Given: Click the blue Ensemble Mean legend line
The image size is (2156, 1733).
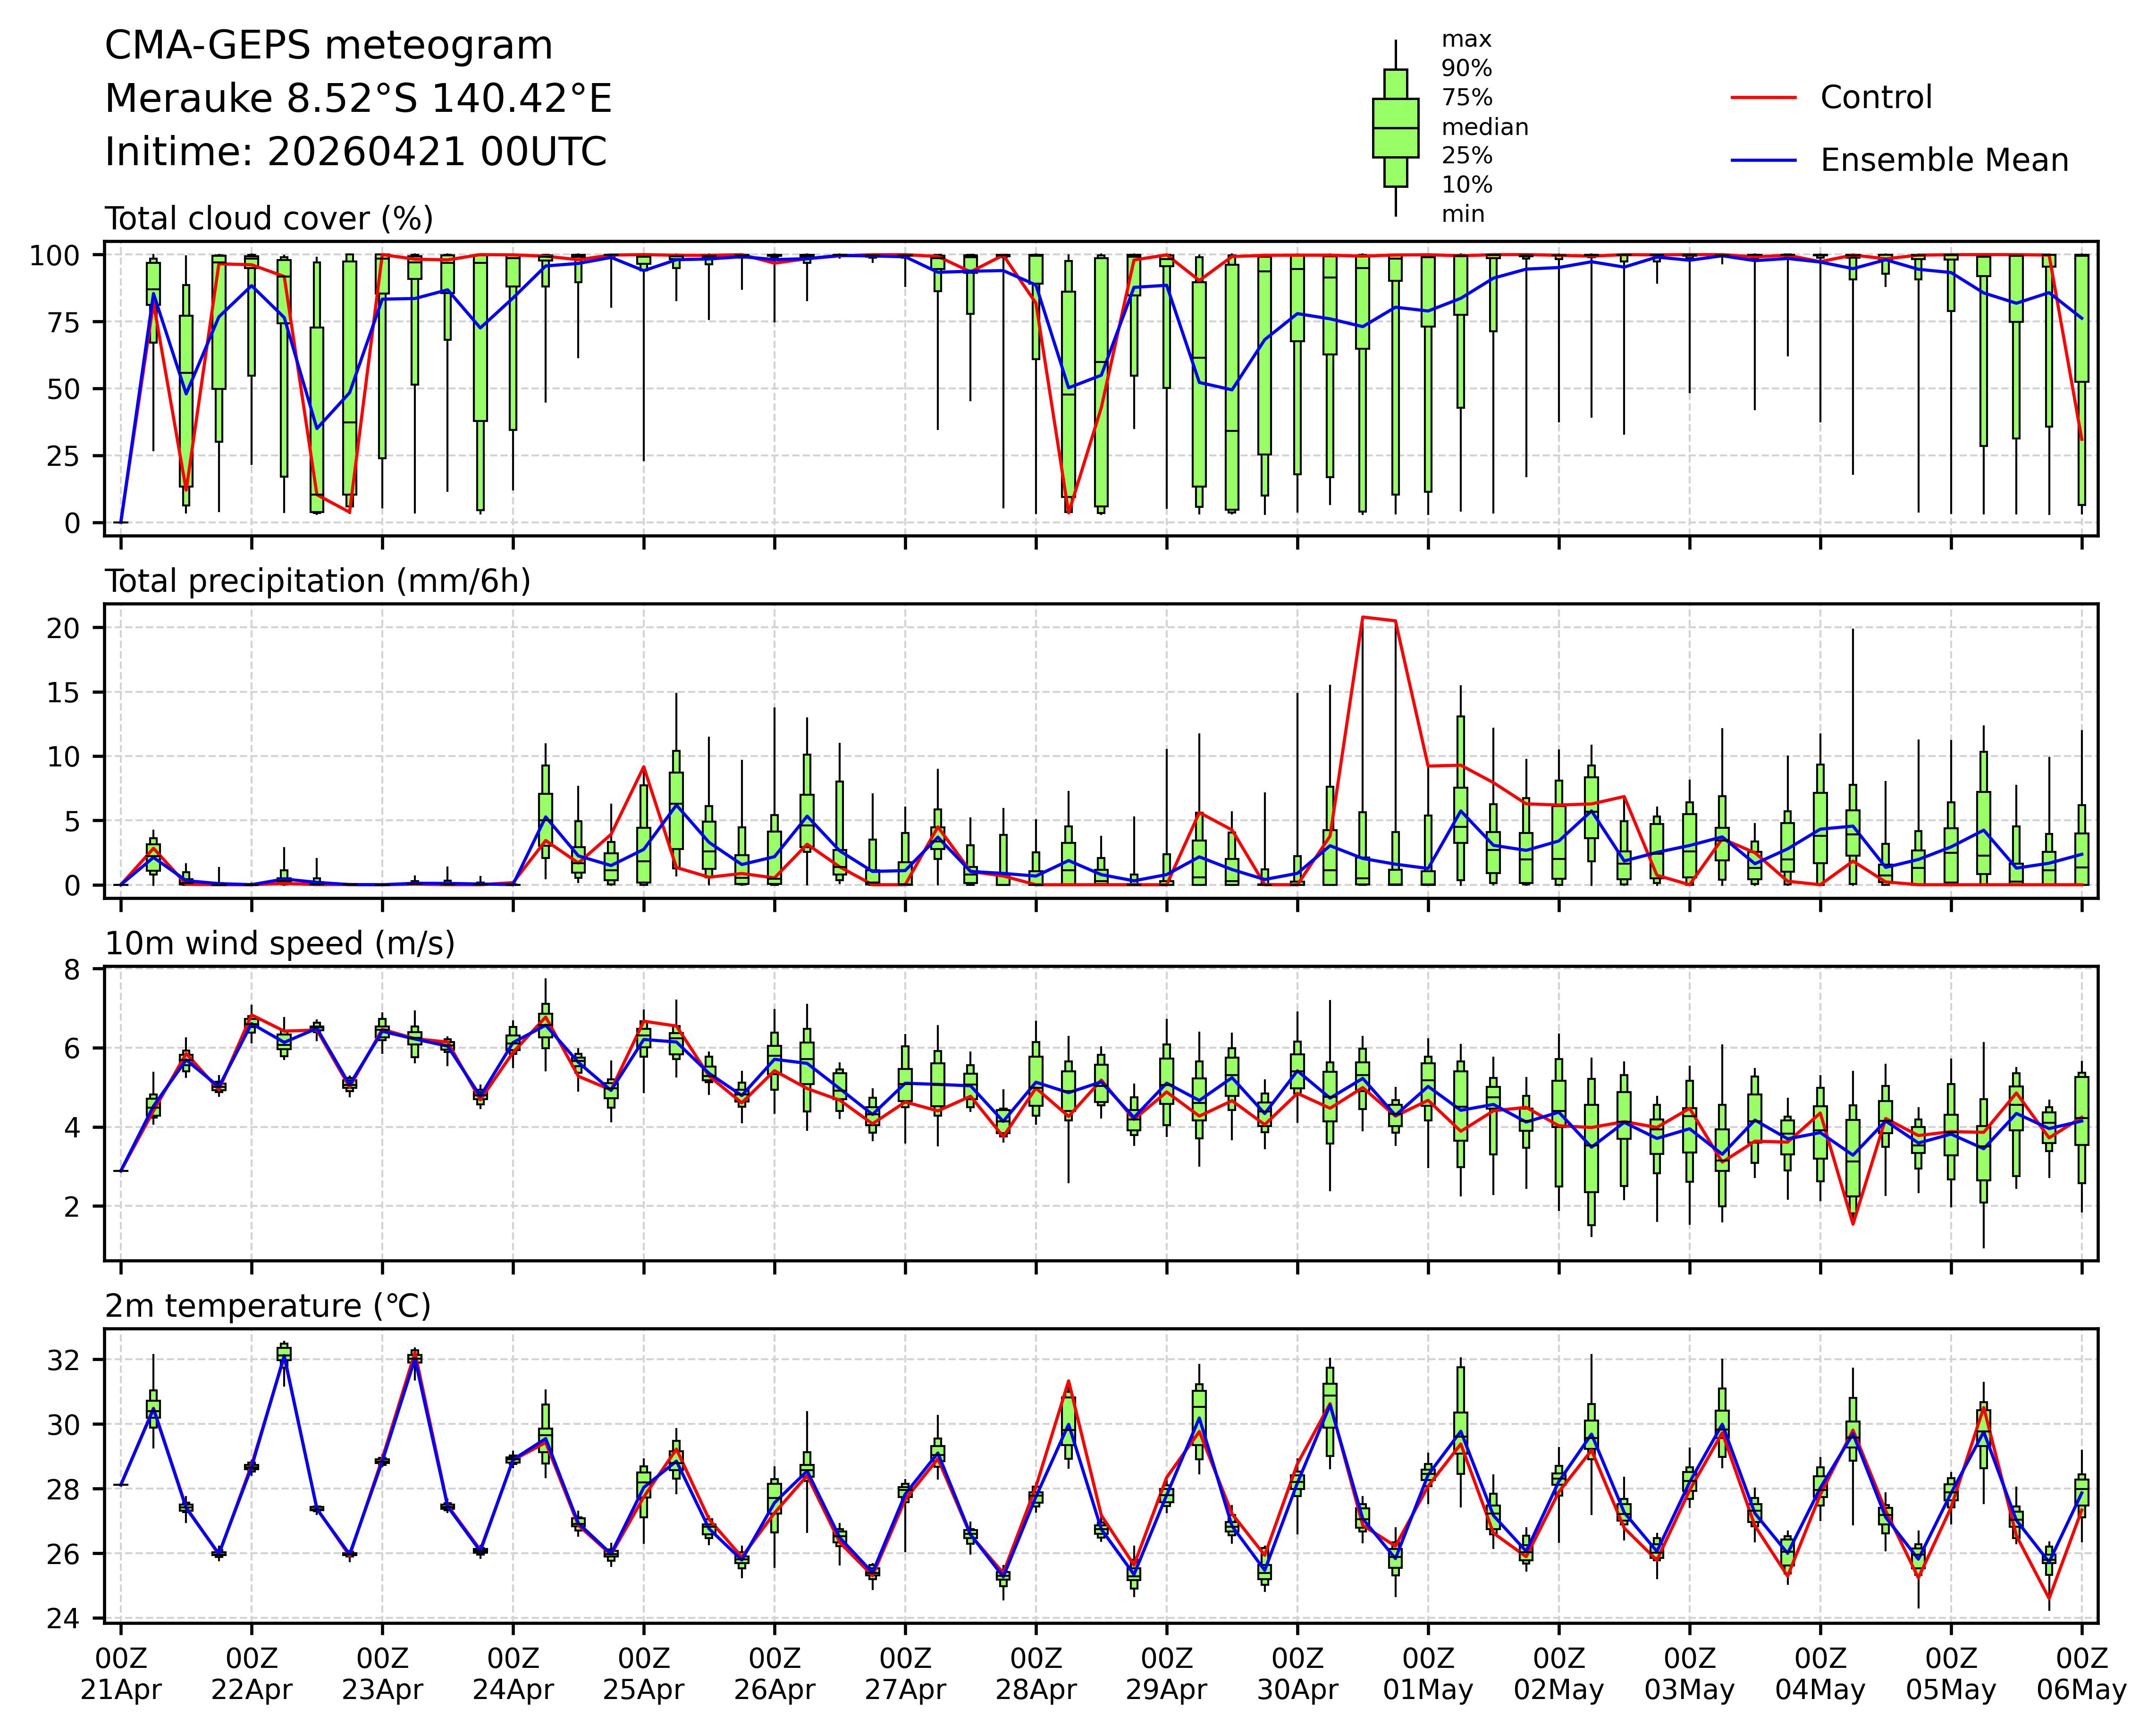Looking at the screenshot, I should 1763,160.
